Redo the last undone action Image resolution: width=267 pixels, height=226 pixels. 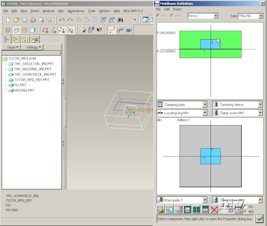[x=70, y=20]
